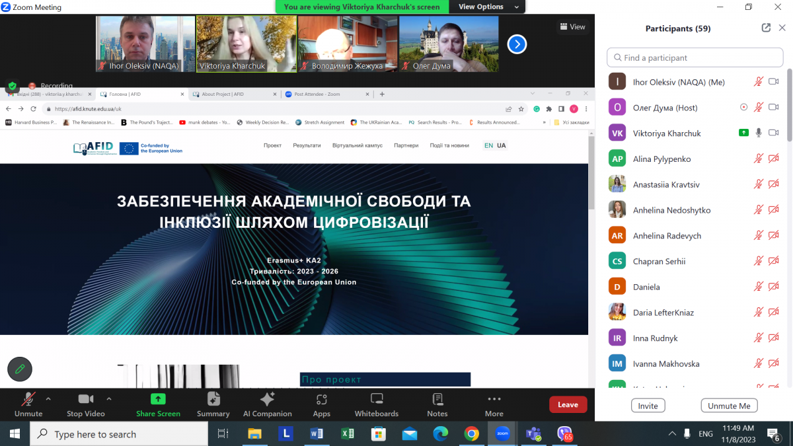Click the Unmute Me button
Viewport: 793px width, 446px height.
click(729, 405)
